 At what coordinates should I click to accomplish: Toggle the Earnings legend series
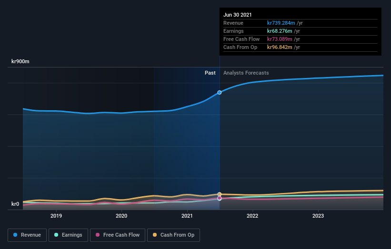tap(68, 235)
